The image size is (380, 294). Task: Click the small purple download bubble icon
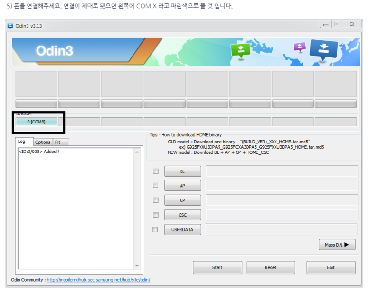click(x=300, y=47)
